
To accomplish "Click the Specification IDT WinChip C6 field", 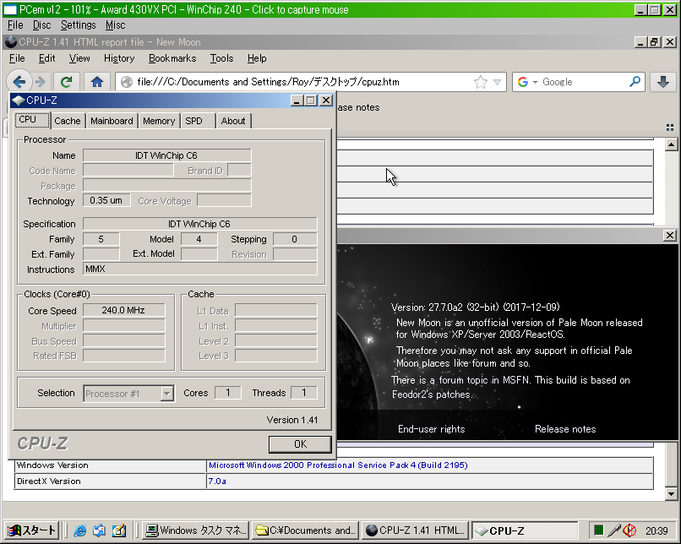I will coord(199,224).
